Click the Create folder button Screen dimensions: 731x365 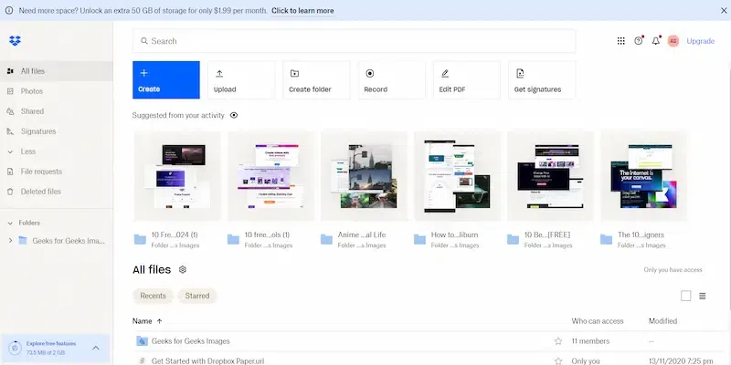(316, 80)
